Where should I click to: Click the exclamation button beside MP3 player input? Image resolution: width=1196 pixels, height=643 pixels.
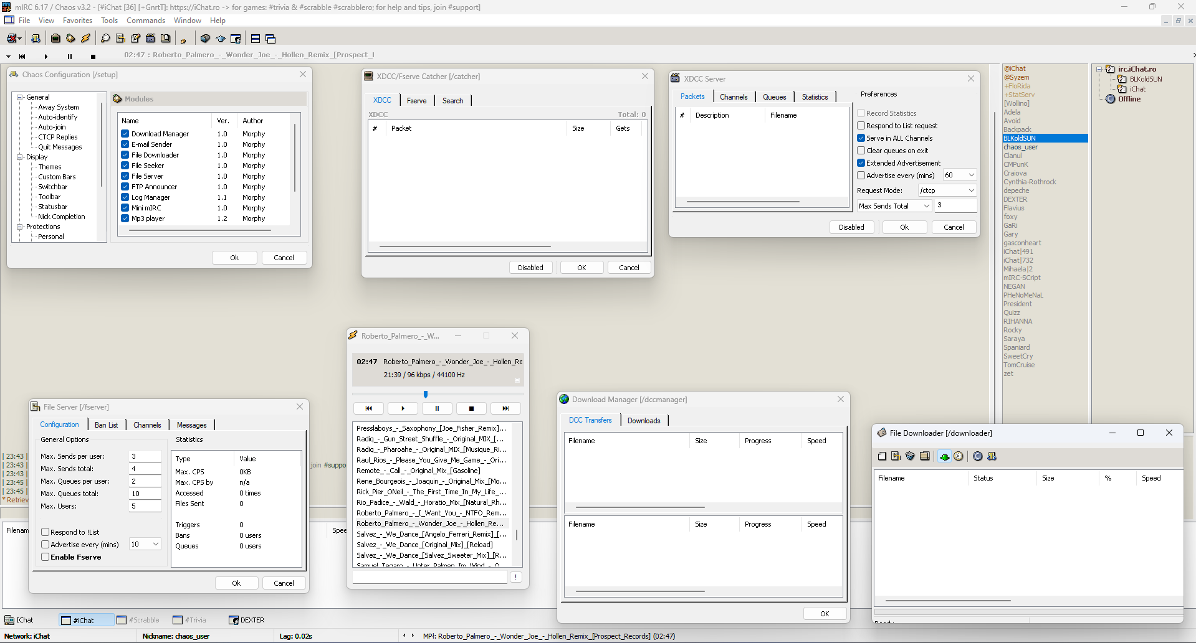point(516,577)
